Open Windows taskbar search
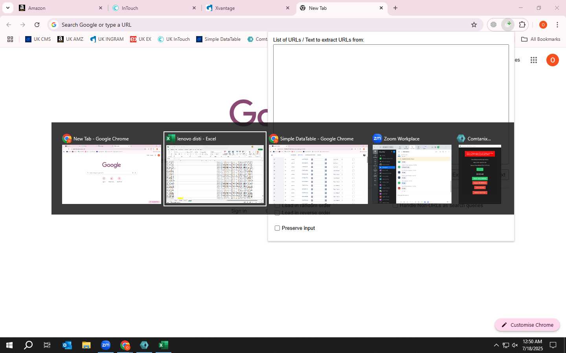This screenshot has width=566, height=353. point(28,345)
